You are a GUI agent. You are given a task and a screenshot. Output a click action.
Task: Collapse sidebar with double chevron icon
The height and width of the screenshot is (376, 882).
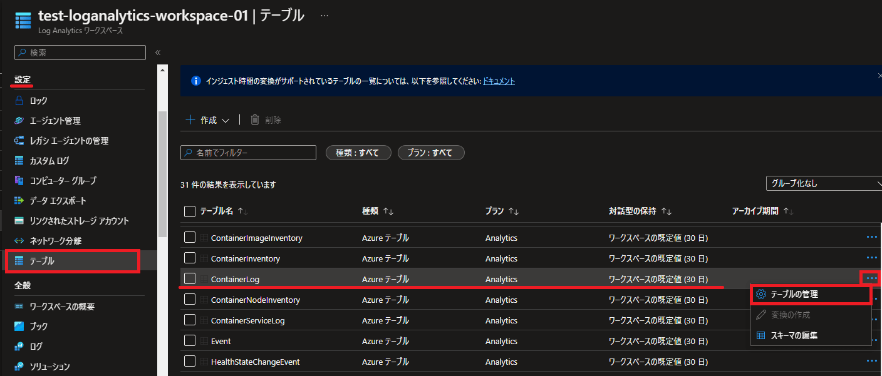click(158, 53)
